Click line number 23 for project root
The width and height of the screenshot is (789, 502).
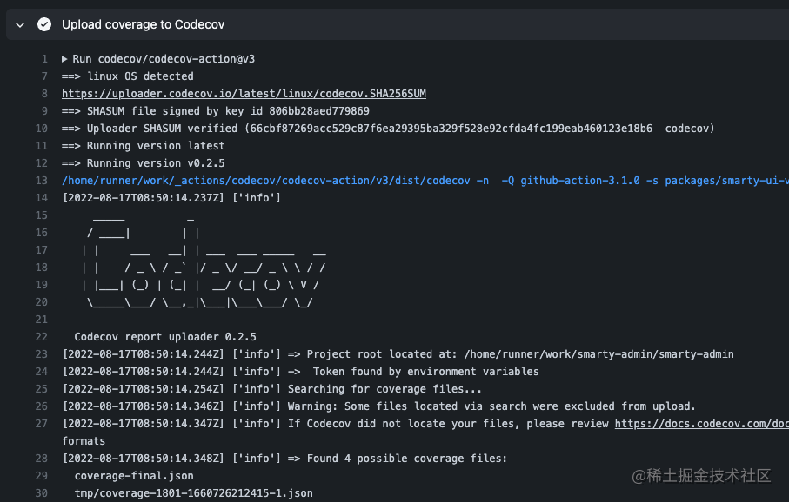[41, 354]
